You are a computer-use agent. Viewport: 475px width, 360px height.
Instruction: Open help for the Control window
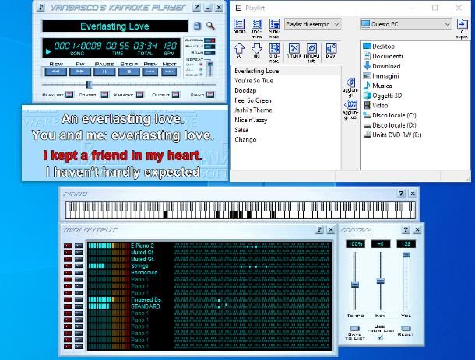(x=406, y=230)
